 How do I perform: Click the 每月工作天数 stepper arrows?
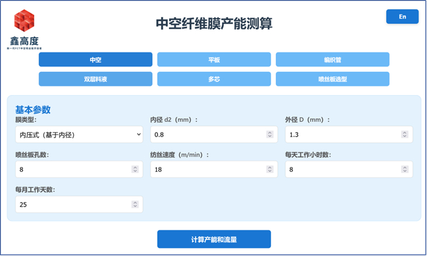pos(135,204)
